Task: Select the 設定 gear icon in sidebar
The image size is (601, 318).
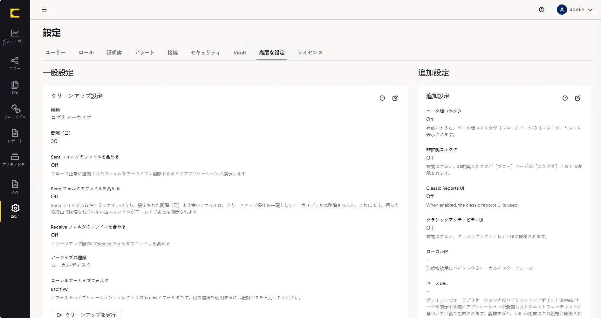Action: click(x=15, y=208)
